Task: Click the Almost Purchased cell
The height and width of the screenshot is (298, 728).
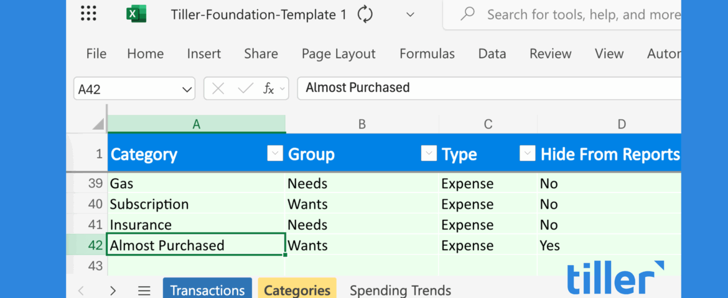Action: click(x=197, y=245)
